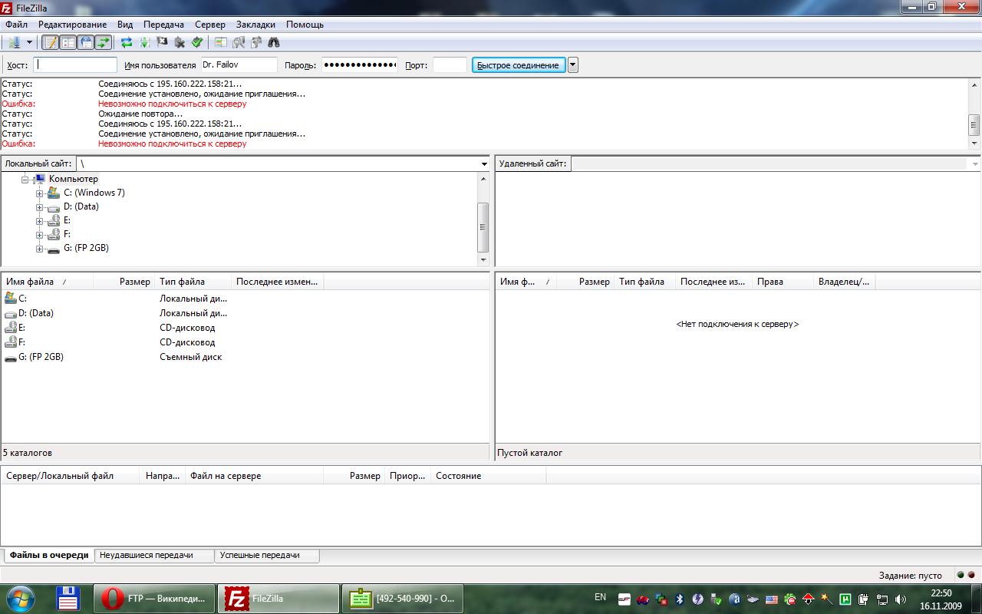Open the Закладки menu
This screenshot has height=614, width=982.
[255, 25]
